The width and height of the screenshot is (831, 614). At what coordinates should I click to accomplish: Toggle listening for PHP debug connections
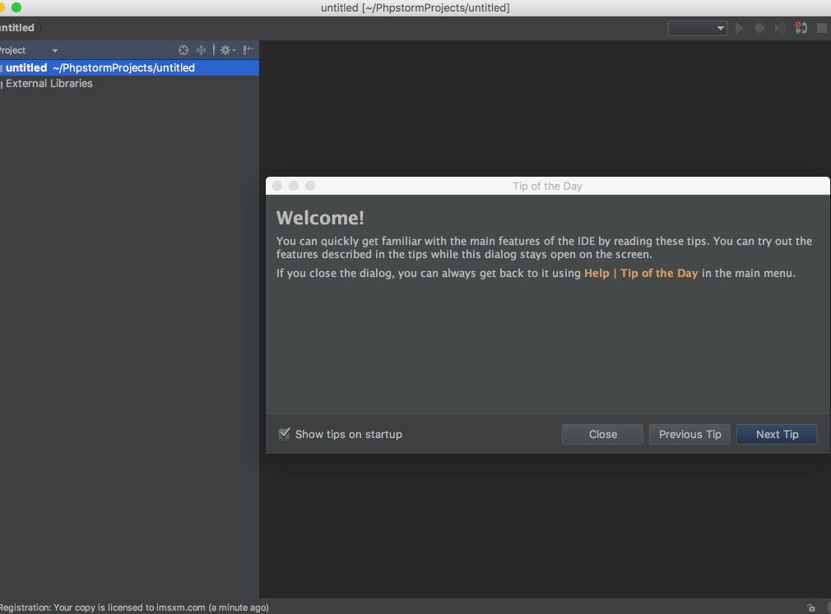tap(801, 28)
